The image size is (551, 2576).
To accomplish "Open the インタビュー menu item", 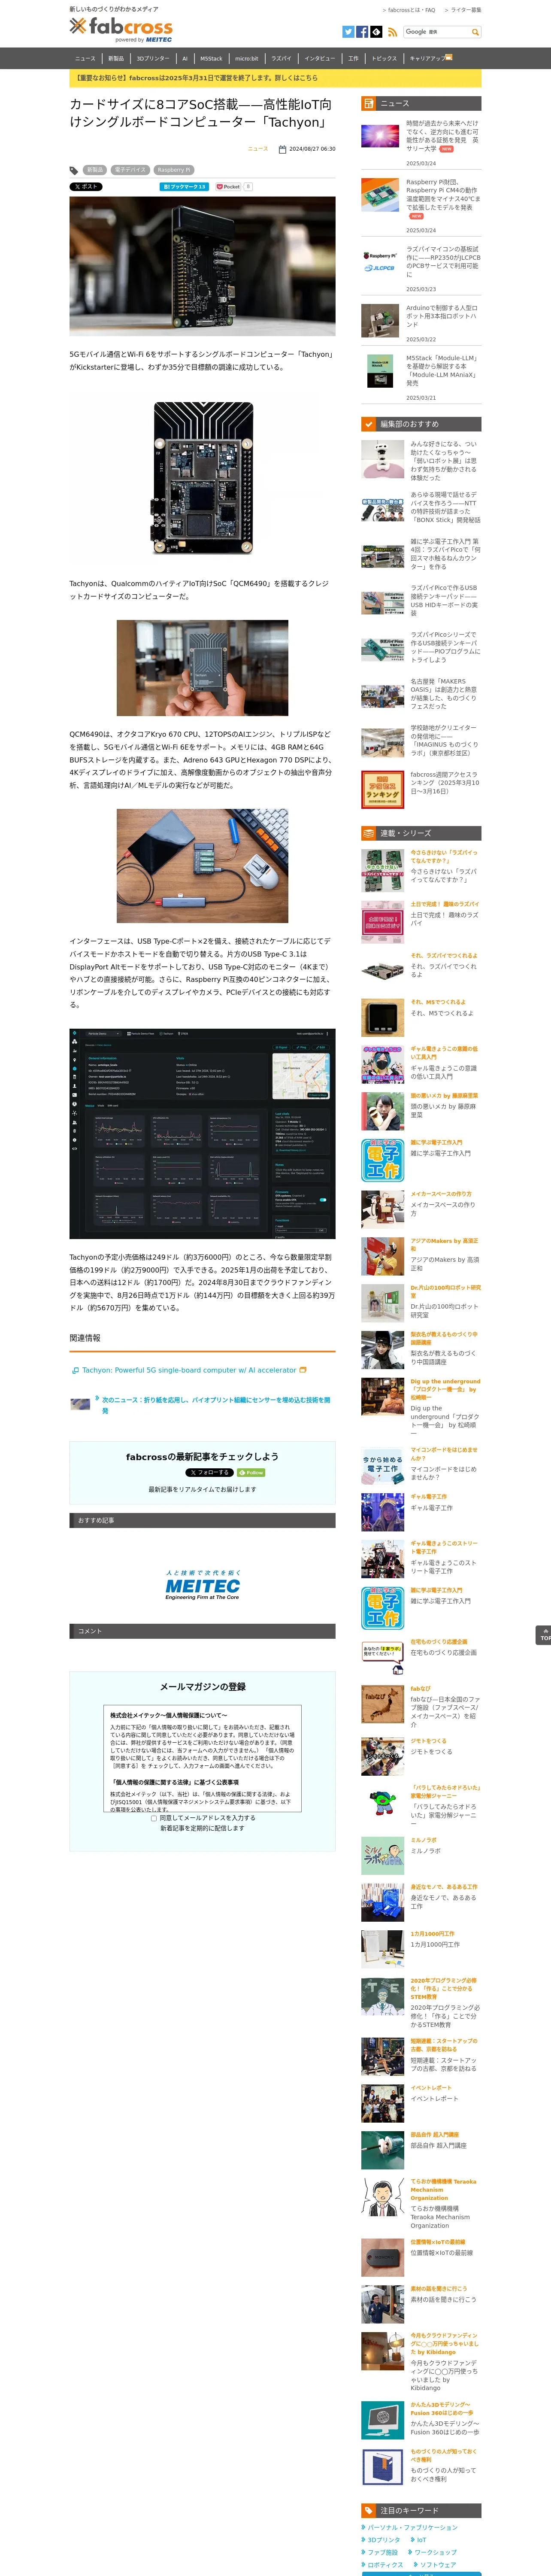I will (320, 59).
